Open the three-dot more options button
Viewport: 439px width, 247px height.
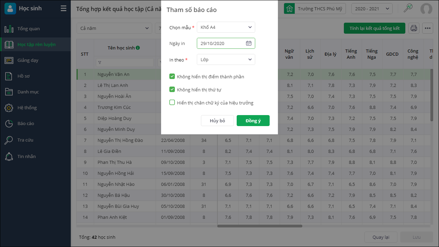[428, 28]
